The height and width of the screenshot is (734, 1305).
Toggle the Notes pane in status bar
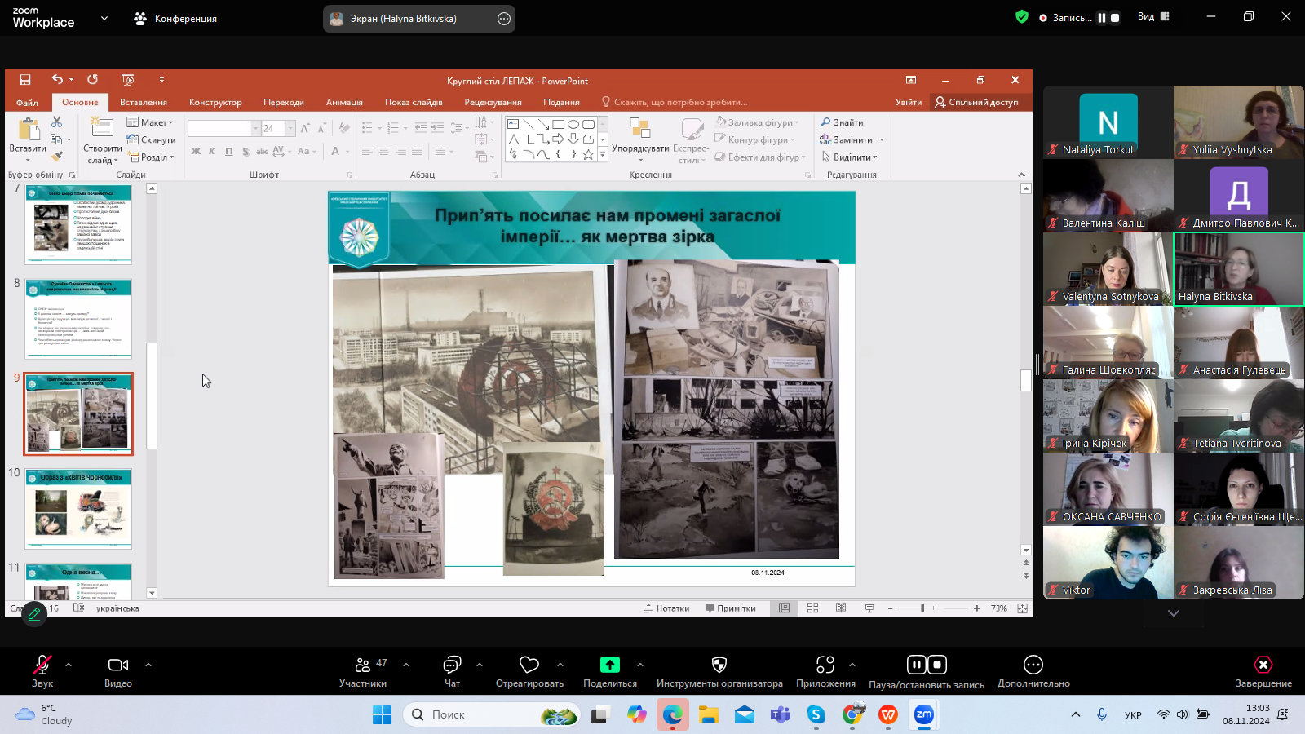pos(666,608)
